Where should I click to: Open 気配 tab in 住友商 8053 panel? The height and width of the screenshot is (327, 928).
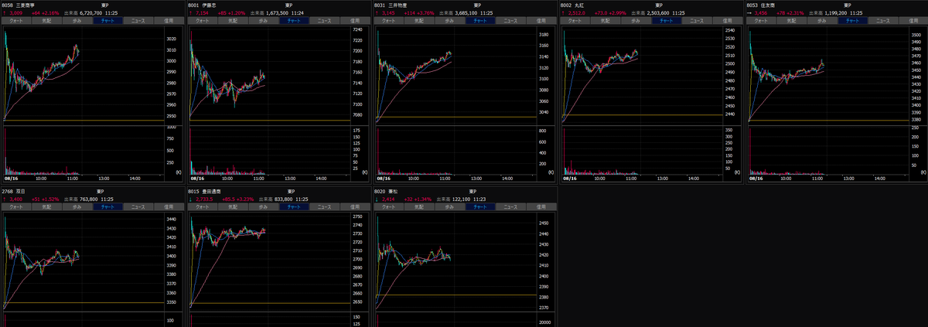tap(792, 21)
